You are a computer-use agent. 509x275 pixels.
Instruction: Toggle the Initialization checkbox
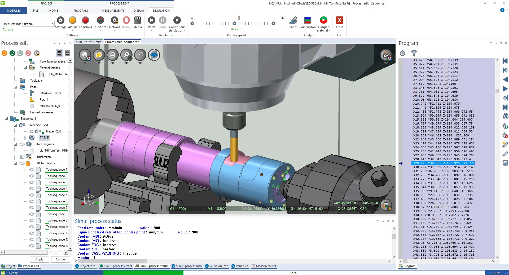click(22, 157)
